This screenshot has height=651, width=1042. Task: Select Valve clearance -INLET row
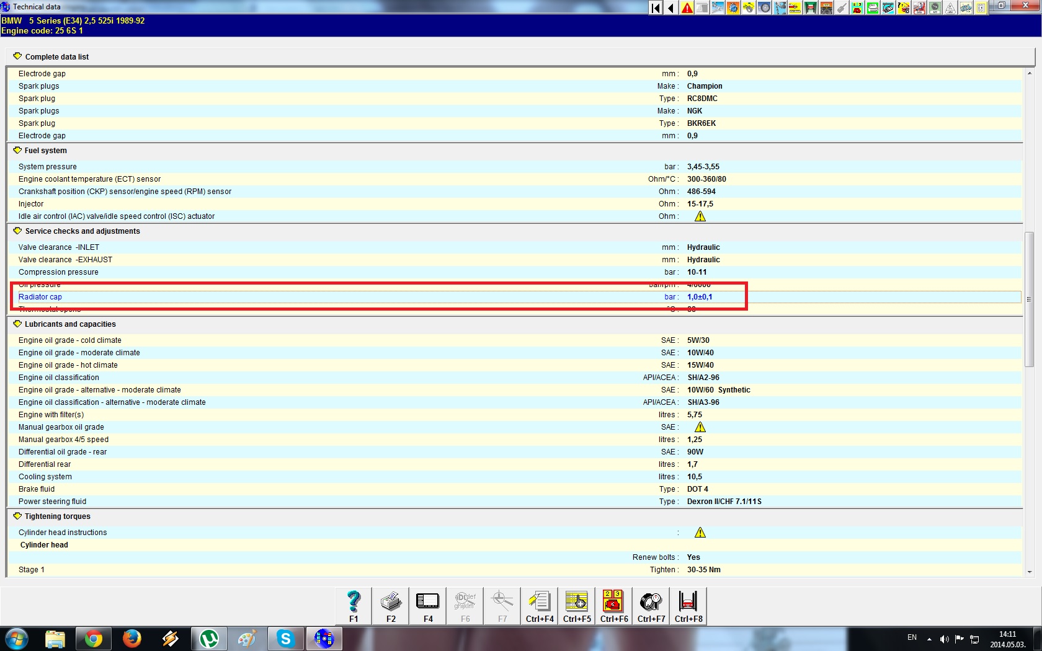click(x=516, y=247)
